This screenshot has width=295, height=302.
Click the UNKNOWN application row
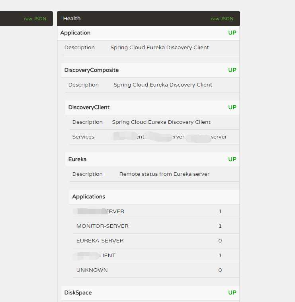(92, 270)
